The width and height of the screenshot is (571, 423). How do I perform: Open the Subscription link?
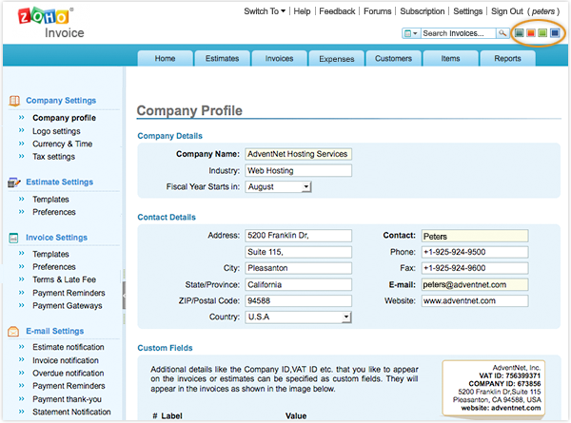[423, 11]
